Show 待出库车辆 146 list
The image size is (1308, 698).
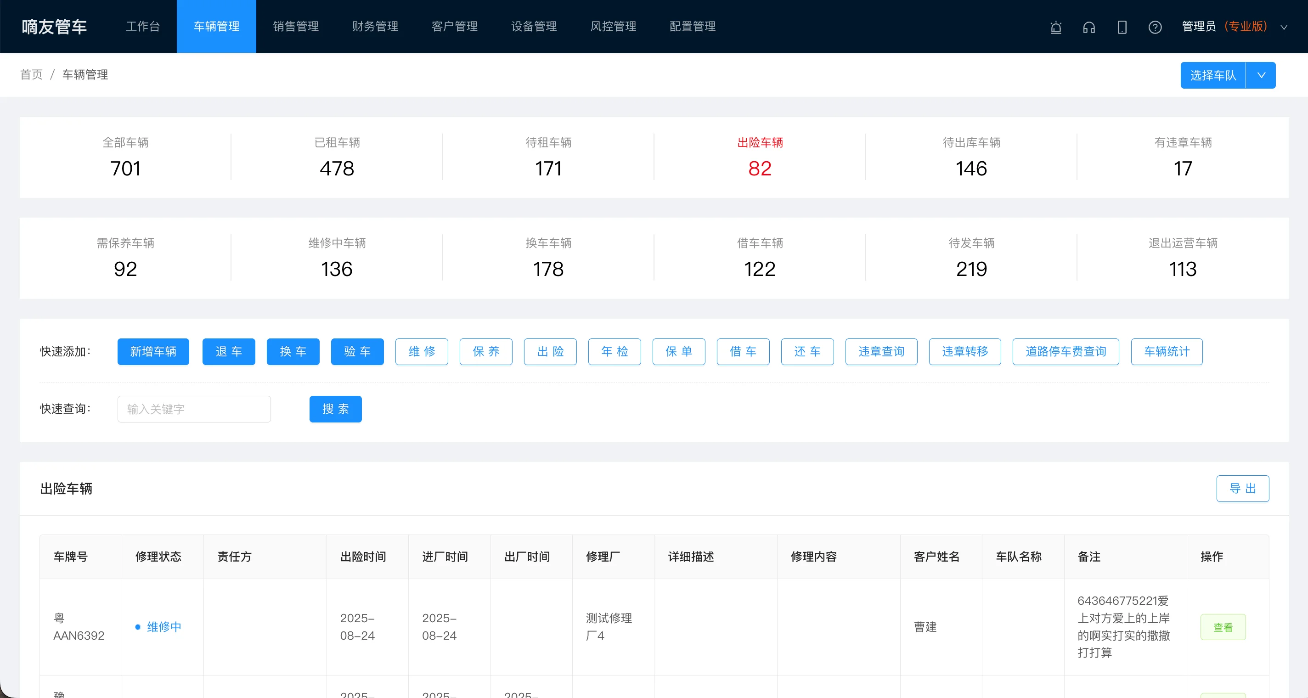point(971,157)
